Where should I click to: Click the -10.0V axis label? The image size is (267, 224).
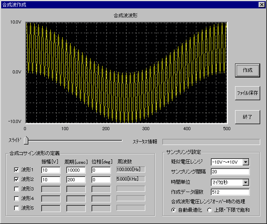click(x=15, y=121)
